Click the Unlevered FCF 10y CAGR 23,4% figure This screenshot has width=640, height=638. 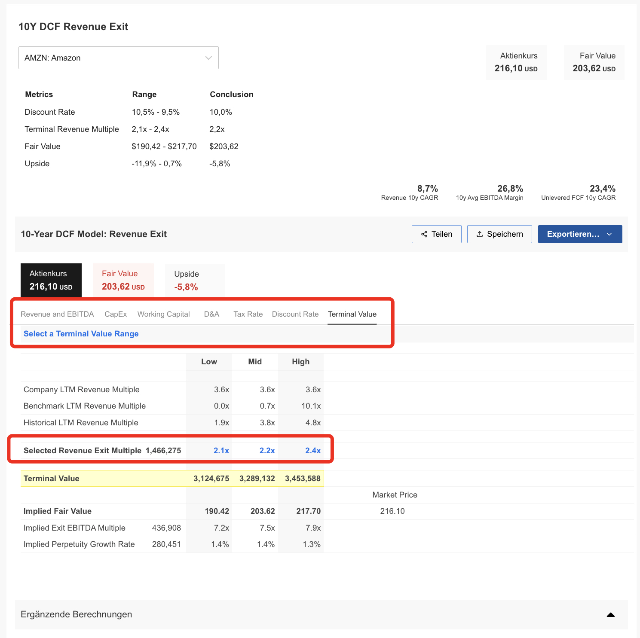[603, 189]
